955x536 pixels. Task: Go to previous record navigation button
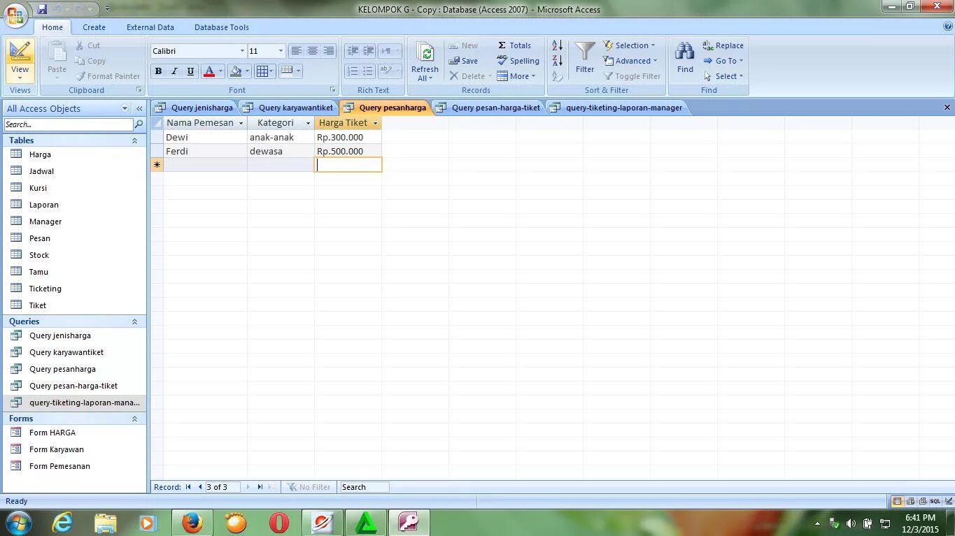click(200, 487)
